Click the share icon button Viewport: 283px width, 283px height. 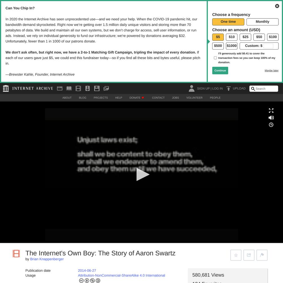[249, 255]
